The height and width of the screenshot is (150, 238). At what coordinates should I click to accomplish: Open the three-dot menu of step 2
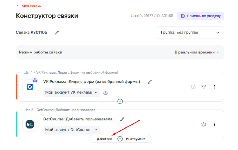(x=214, y=125)
